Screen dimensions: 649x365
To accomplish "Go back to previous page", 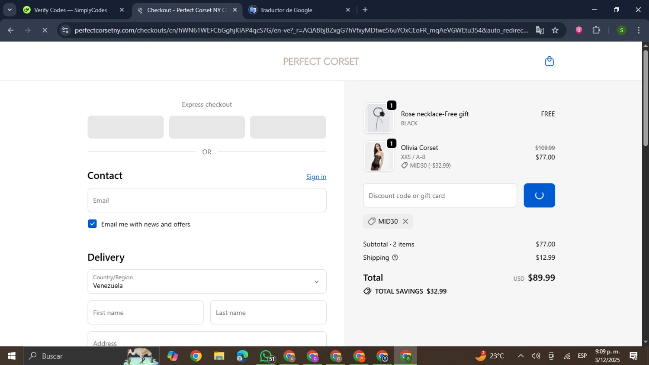I will 11,30.
